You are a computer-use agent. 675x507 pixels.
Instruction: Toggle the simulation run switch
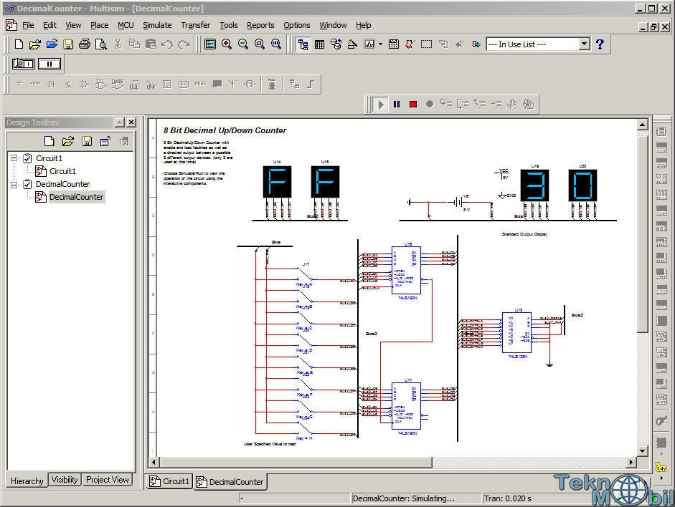(23, 64)
